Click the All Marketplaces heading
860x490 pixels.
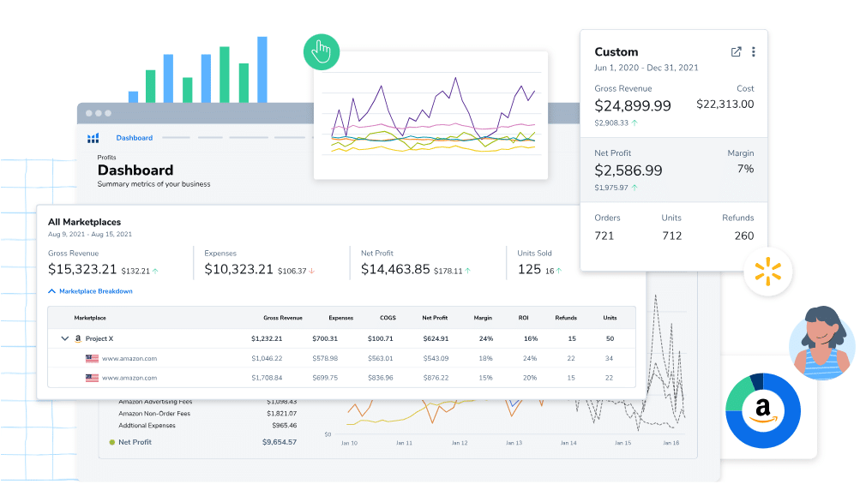click(x=85, y=222)
